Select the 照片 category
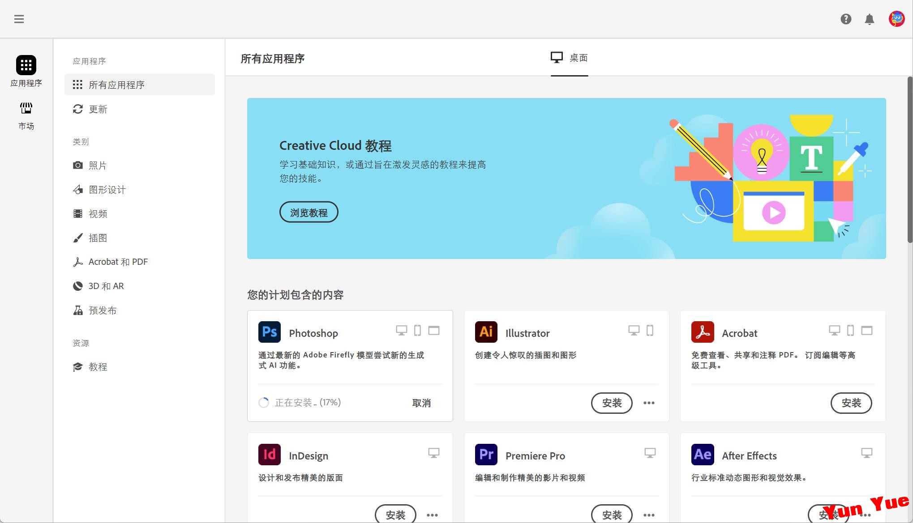 click(140, 166)
